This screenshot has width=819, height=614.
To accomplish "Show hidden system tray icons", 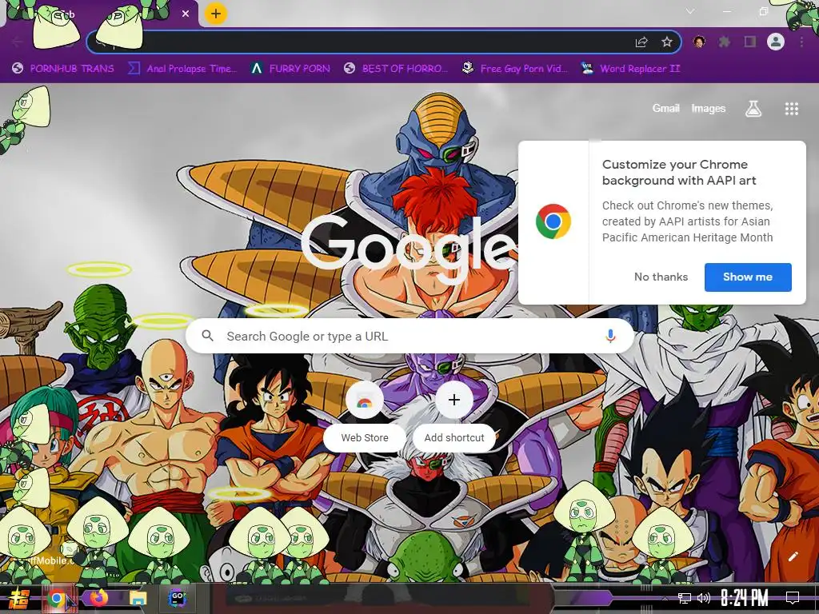I will [x=665, y=598].
